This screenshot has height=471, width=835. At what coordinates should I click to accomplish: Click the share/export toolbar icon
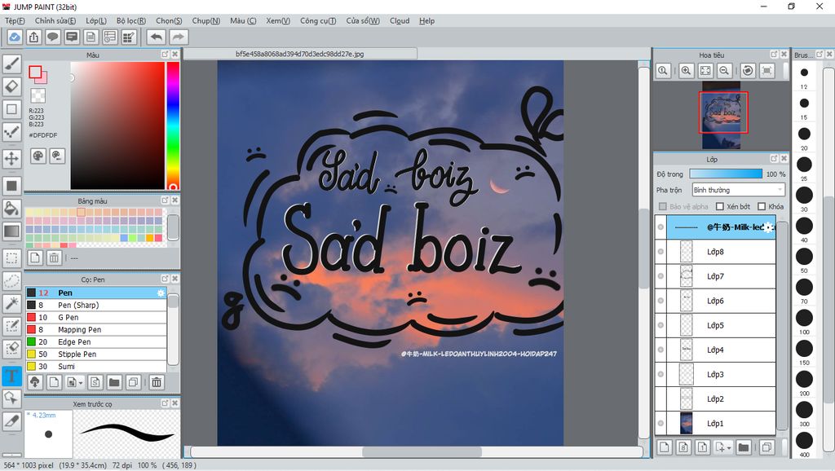coord(33,37)
